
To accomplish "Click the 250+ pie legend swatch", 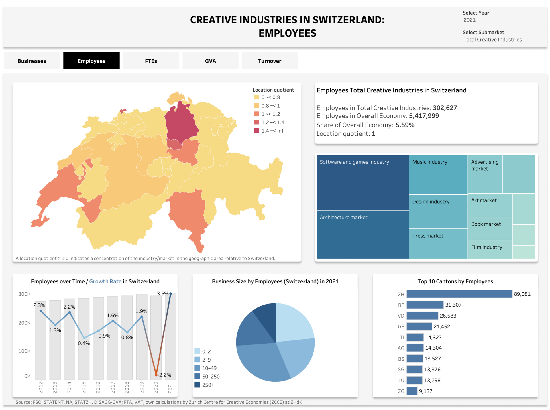I will coord(197,385).
